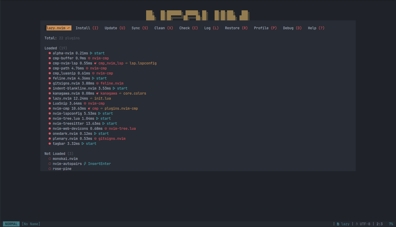Click the code icon before init.lua
The image size is (396, 227).
pyautogui.click(x=91, y=98)
